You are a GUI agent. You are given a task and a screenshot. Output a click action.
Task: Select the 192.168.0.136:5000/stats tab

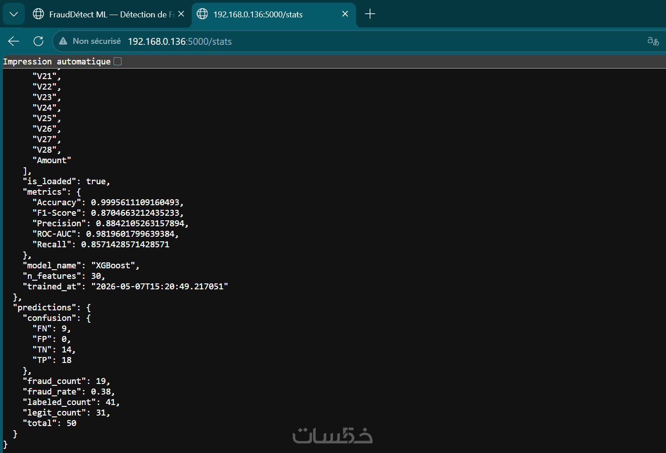click(x=273, y=14)
